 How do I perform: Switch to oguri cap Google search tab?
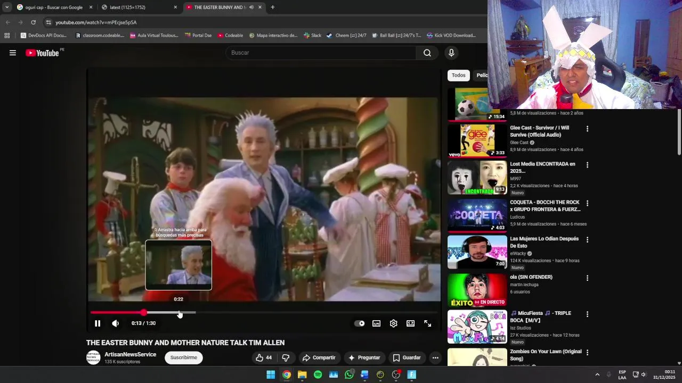pos(54,7)
